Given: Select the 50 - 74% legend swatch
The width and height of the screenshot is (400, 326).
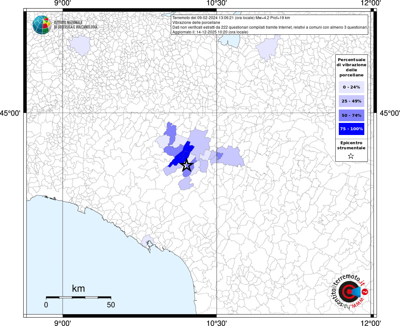Looking at the screenshot, I should pyautogui.click(x=352, y=115).
